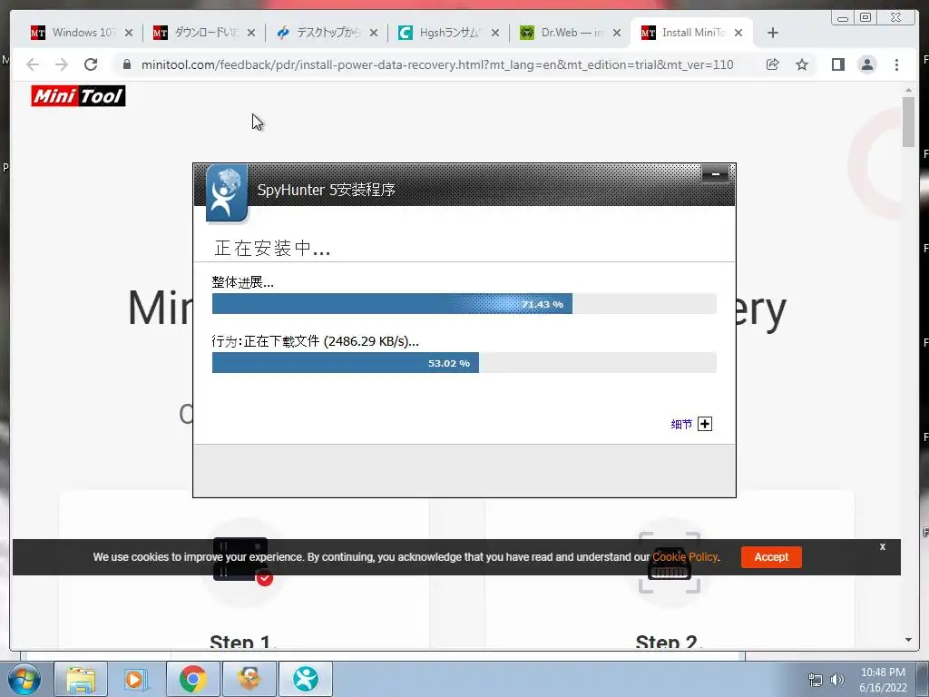Screen dimensions: 929x697
Task: Click the 整体进展 label
Action: click(242, 282)
